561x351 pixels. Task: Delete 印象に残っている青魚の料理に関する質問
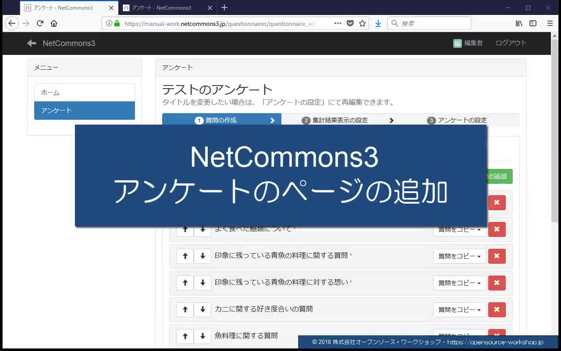[x=497, y=256]
